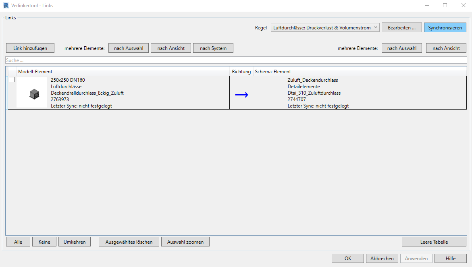This screenshot has width=472, height=267.
Task: Deselect all rows with the Keine button
Action: 44,242
